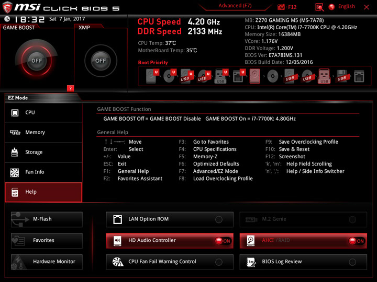Select the highlighted legacy hard disk boot device
This screenshot has height=282, width=377.
coord(254,76)
